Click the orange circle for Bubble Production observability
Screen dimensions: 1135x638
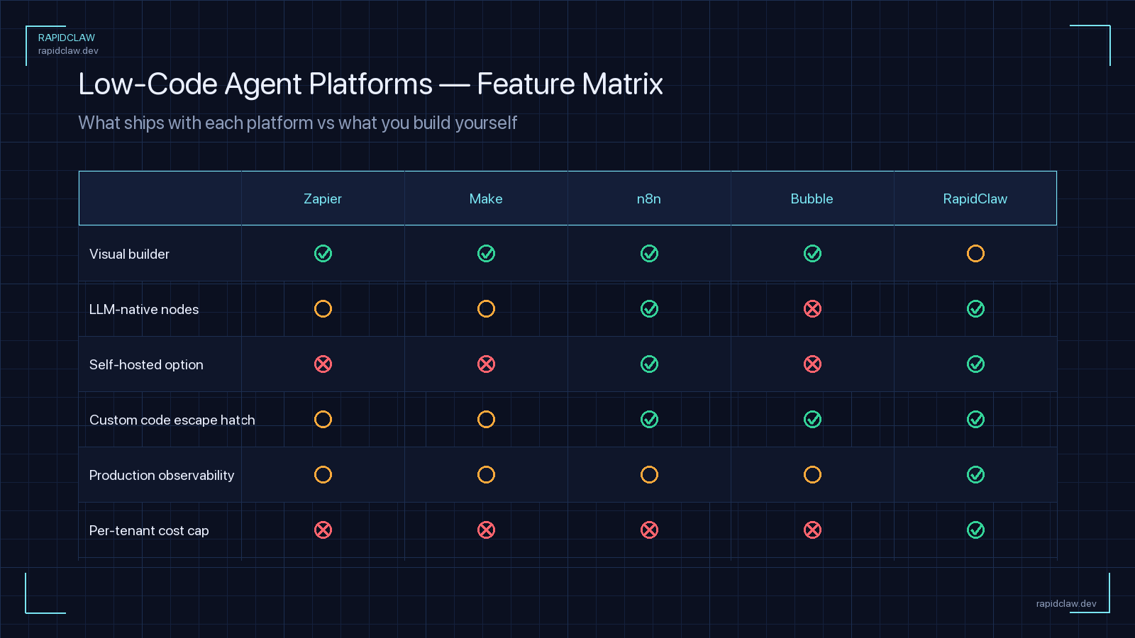(x=812, y=474)
